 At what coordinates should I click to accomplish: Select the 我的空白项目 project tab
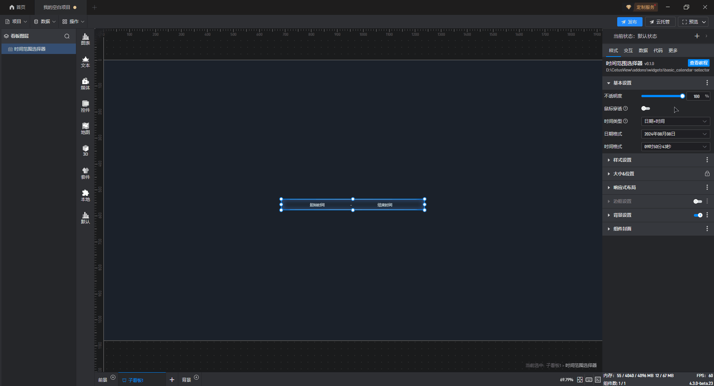click(x=60, y=7)
